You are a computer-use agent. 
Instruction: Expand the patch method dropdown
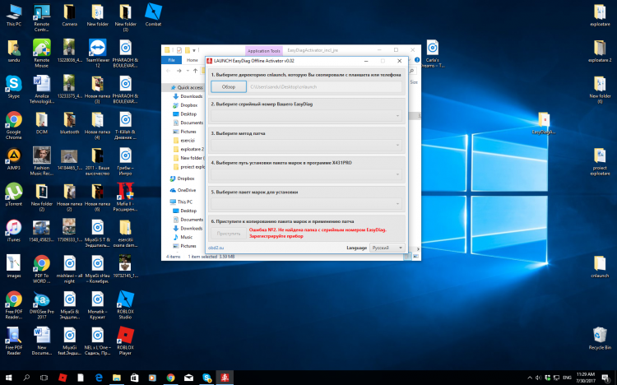pos(306,145)
